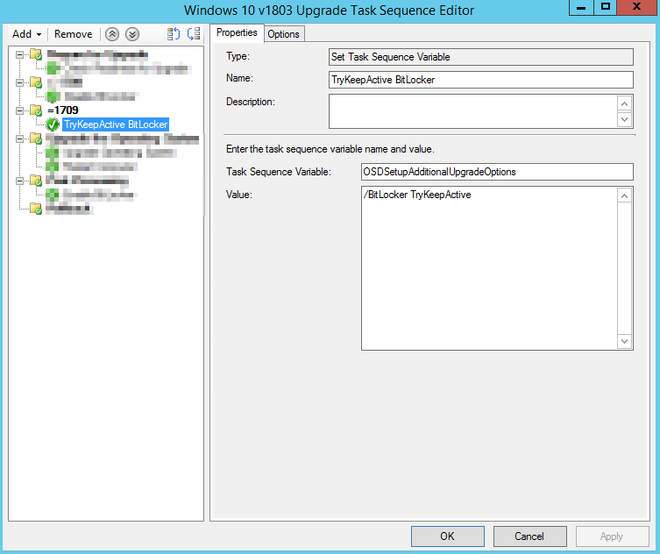The height and width of the screenshot is (554, 660).
Task: Click Remove in the toolbar
Action: pos(73,34)
